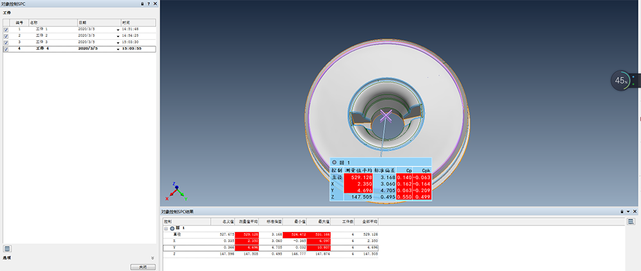Click the 测量值平均 column header in the results table
This screenshot has height=271, width=641.
pyautogui.click(x=247, y=220)
